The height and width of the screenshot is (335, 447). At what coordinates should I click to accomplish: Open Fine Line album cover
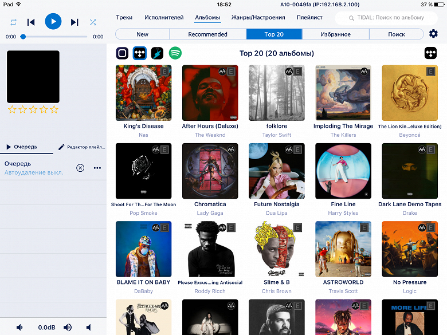click(x=343, y=171)
